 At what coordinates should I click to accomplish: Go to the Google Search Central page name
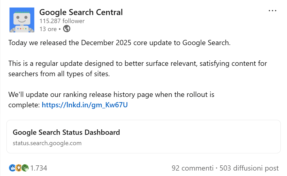[81, 12]
